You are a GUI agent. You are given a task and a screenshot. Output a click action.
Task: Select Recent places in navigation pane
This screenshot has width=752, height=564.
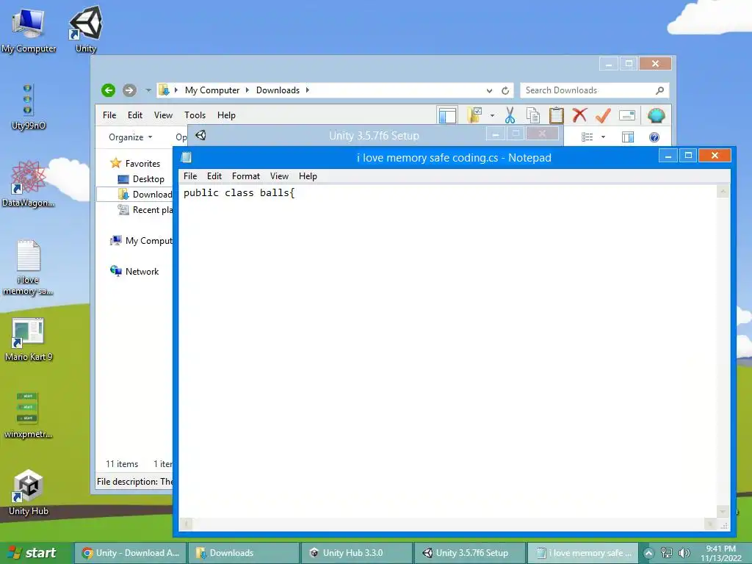click(x=145, y=209)
